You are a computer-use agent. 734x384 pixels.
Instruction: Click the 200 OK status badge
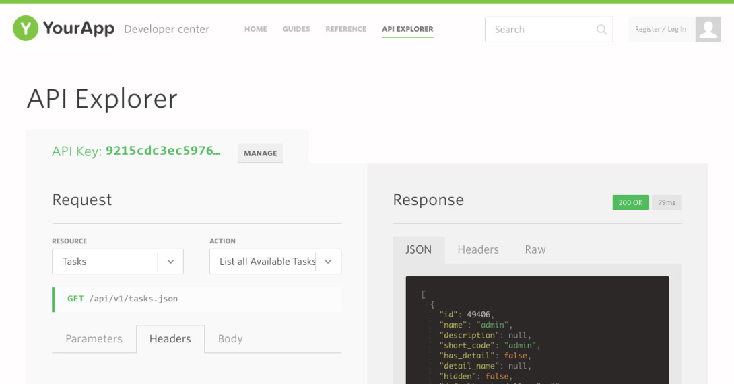[630, 202]
